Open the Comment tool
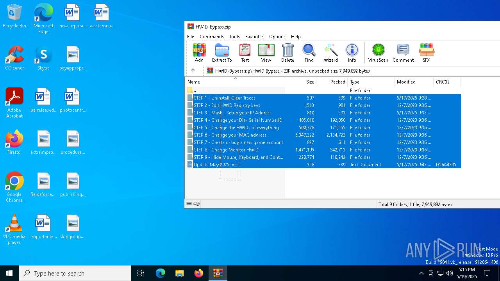 (x=403, y=53)
